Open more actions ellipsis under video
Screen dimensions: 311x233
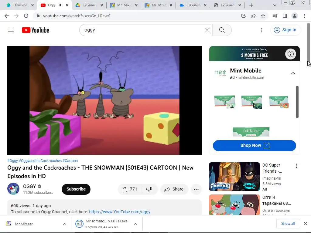click(196, 189)
